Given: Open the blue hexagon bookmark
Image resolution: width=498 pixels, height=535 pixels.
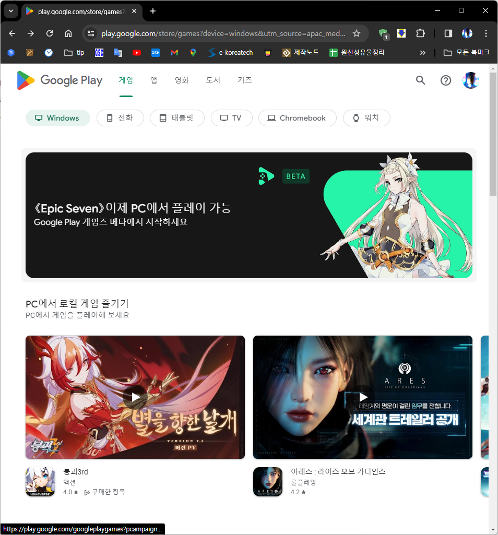Looking at the screenshot, I should click(x=11, y=53).
